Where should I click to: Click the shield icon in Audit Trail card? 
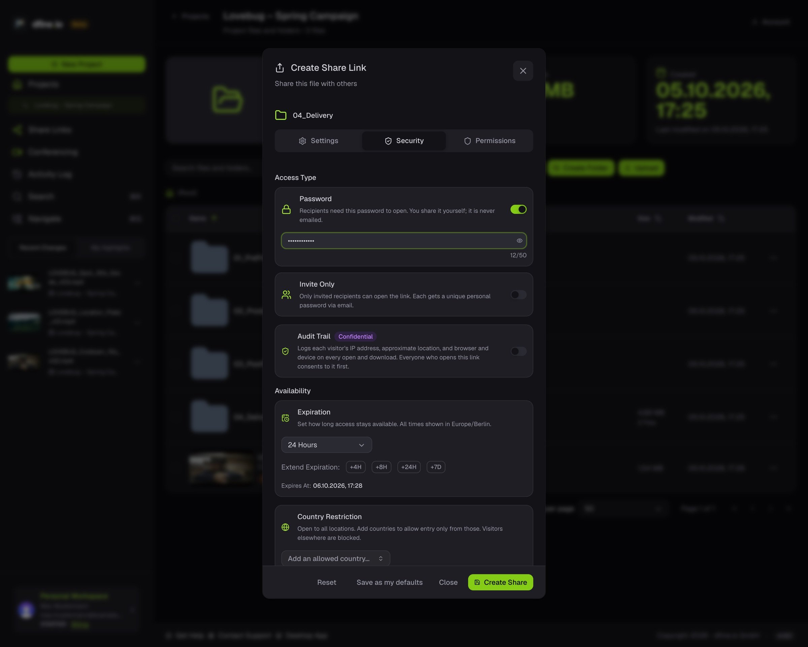(285, 351)
